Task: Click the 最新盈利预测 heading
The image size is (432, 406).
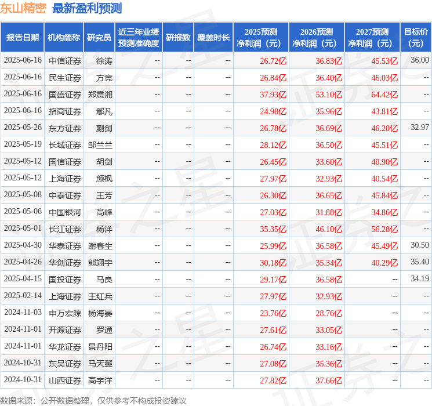Action: 87,8
